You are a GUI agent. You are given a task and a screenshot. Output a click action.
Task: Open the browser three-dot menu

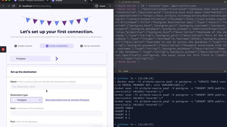coord(110,6)
